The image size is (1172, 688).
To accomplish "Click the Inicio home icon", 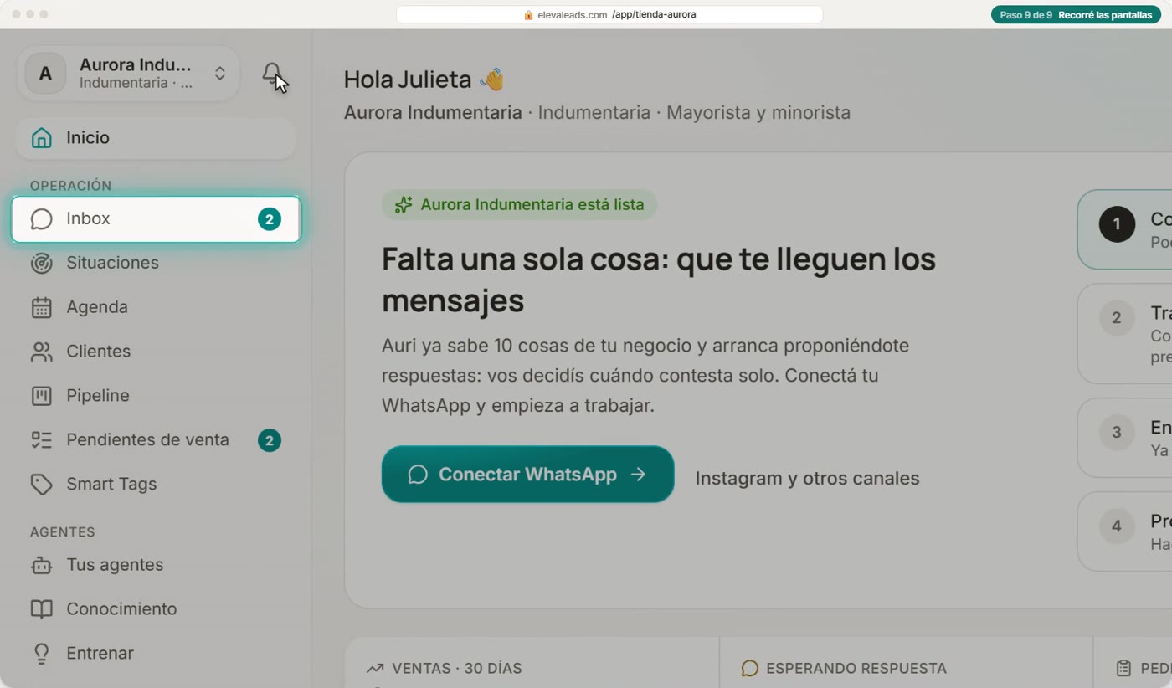I will point(41,138).
